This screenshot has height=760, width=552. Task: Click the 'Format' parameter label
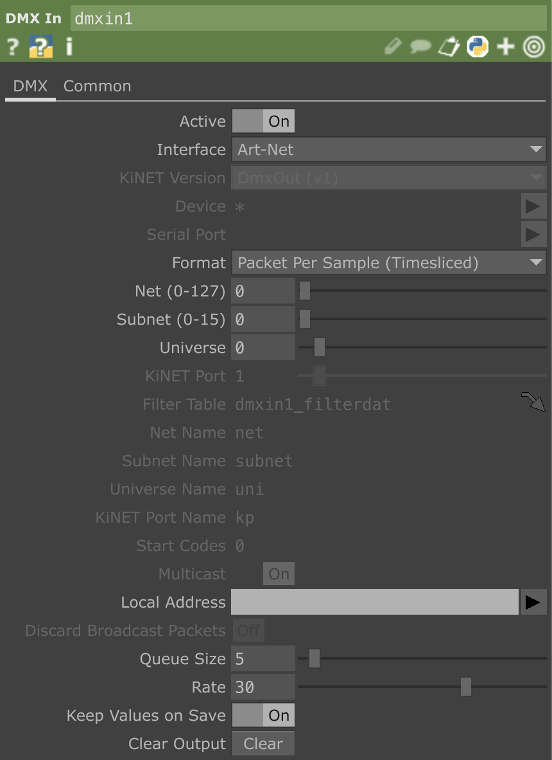199,263
